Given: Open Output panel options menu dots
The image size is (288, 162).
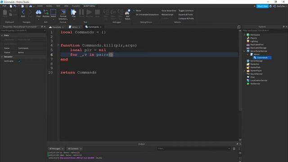Looking at the screenshot, I should (239, 149).
